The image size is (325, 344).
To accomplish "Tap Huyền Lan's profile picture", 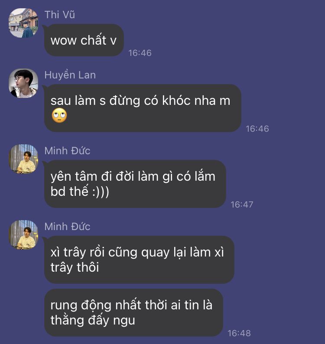I will 23,83.
